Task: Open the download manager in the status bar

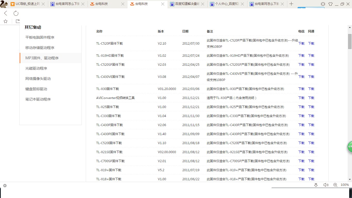Action: [x=316, y=185]
